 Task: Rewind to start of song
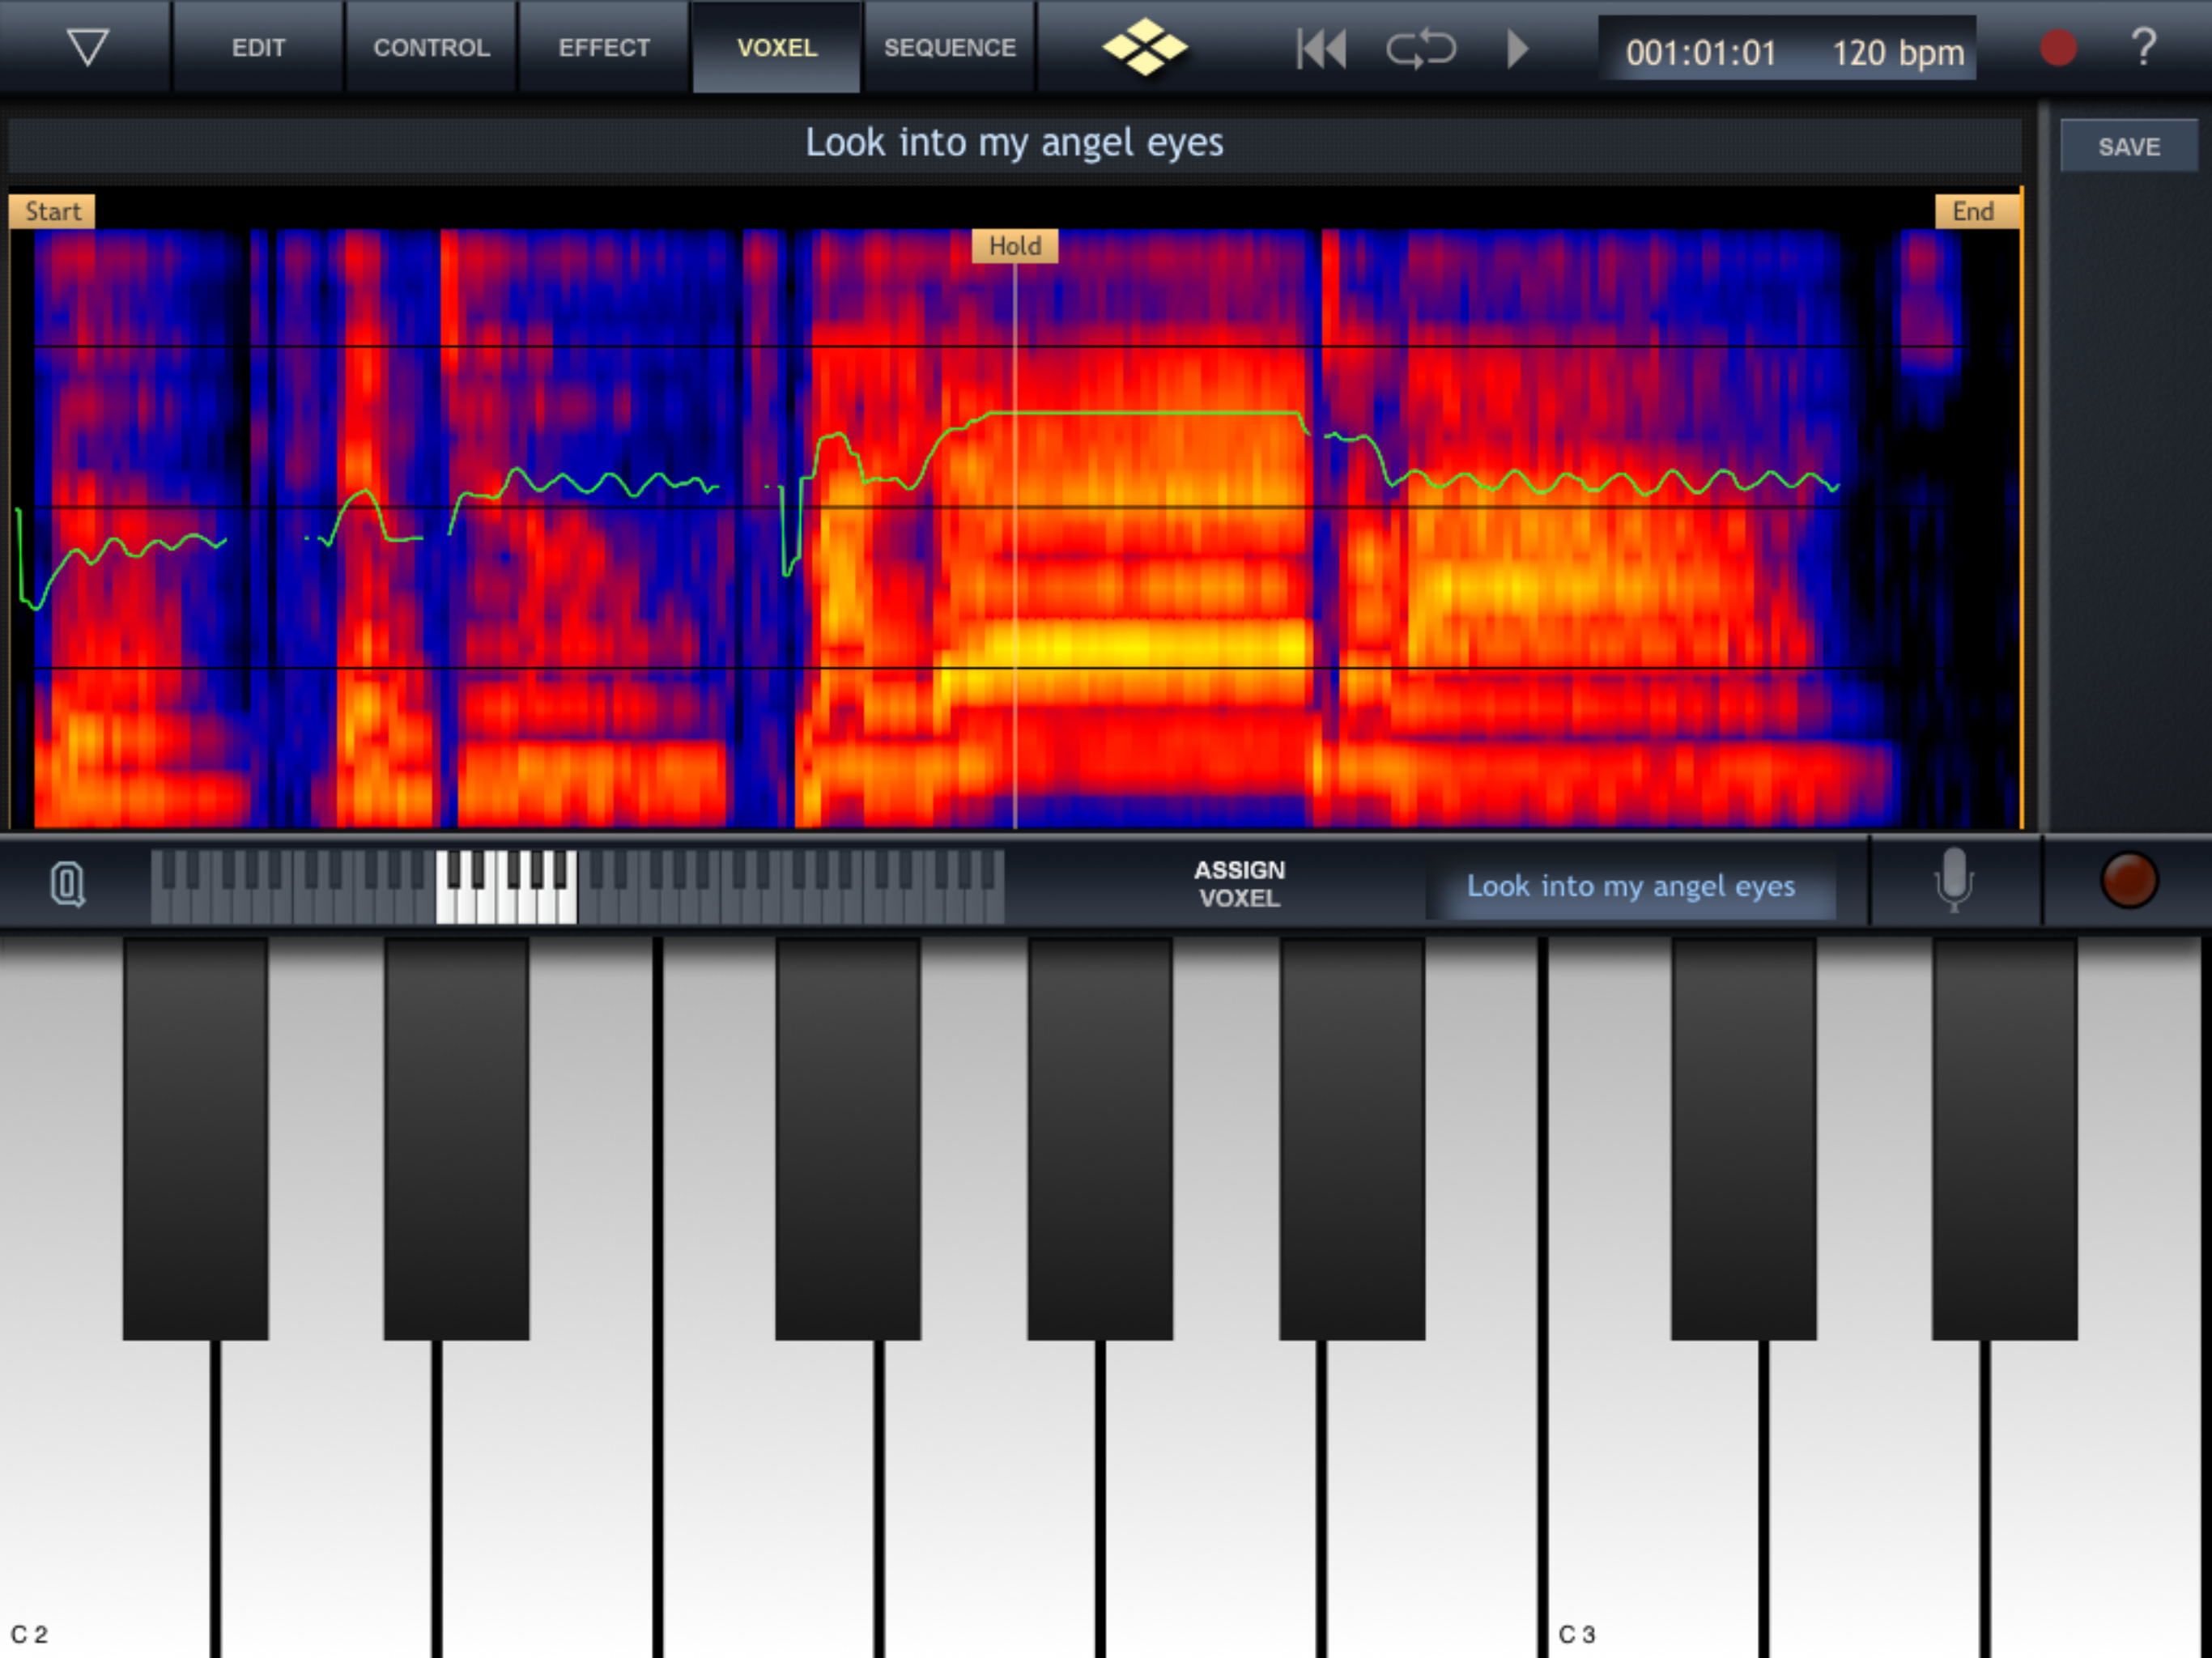pyautogui.click(x=1321, y=48)
